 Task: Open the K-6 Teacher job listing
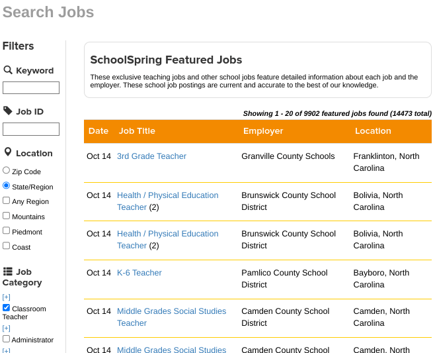click(139, 273)
